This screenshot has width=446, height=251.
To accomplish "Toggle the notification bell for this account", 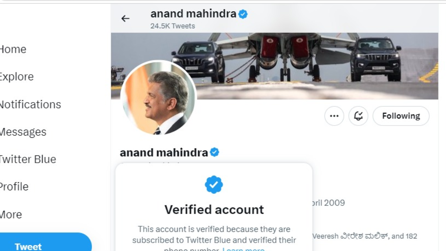I will click(358, 116).
